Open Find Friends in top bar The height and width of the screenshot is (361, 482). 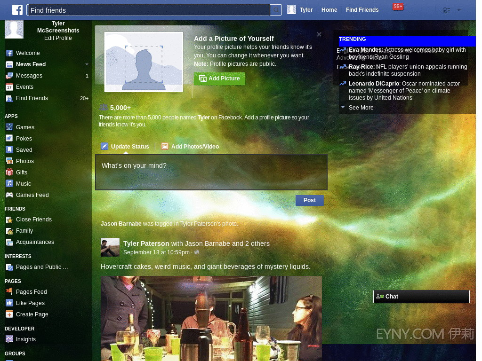click(x=362, y=10)
